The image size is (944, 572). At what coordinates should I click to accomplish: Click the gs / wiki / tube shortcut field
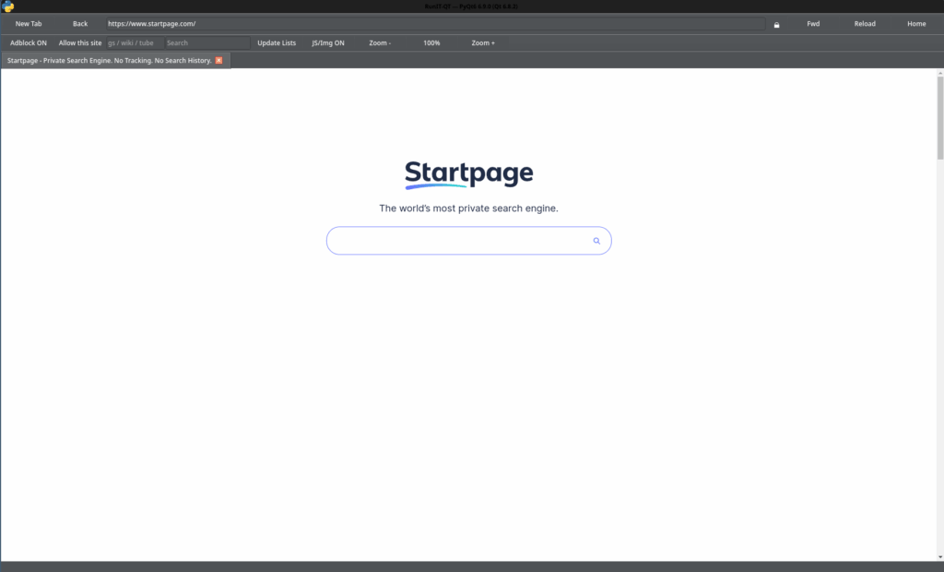132,42
